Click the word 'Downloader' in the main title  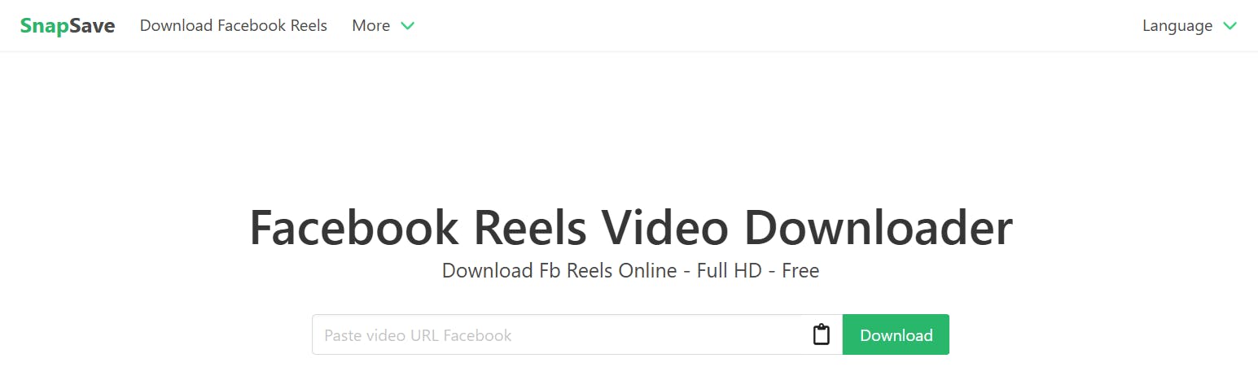point(878,227)
